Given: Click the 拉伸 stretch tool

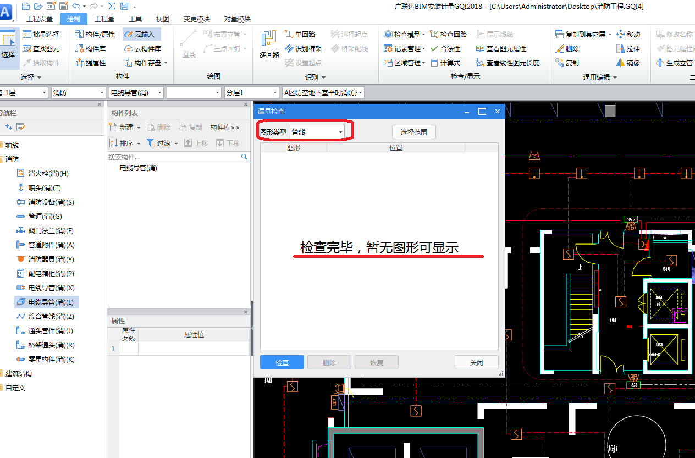Looking at the screenshot, I should [x=628, y=48].
